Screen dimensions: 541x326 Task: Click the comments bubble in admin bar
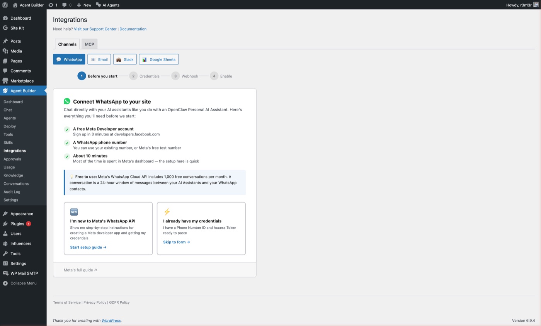pos(67,5)
